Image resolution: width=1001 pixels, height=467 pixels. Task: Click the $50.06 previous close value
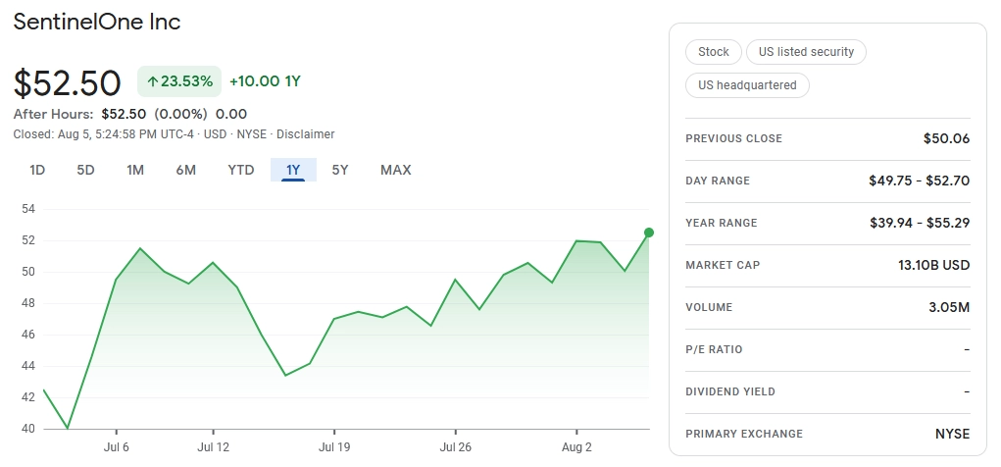pos(946,138)
